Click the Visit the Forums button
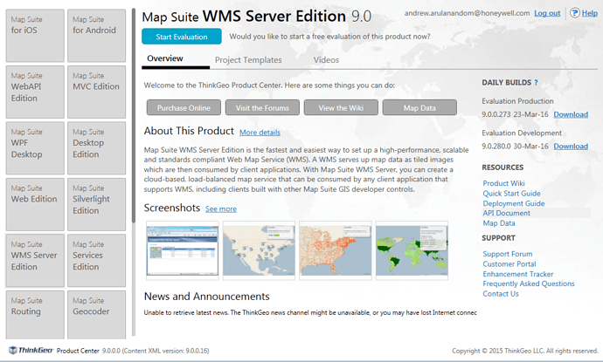603x362 pixels. tap(262, 108)
